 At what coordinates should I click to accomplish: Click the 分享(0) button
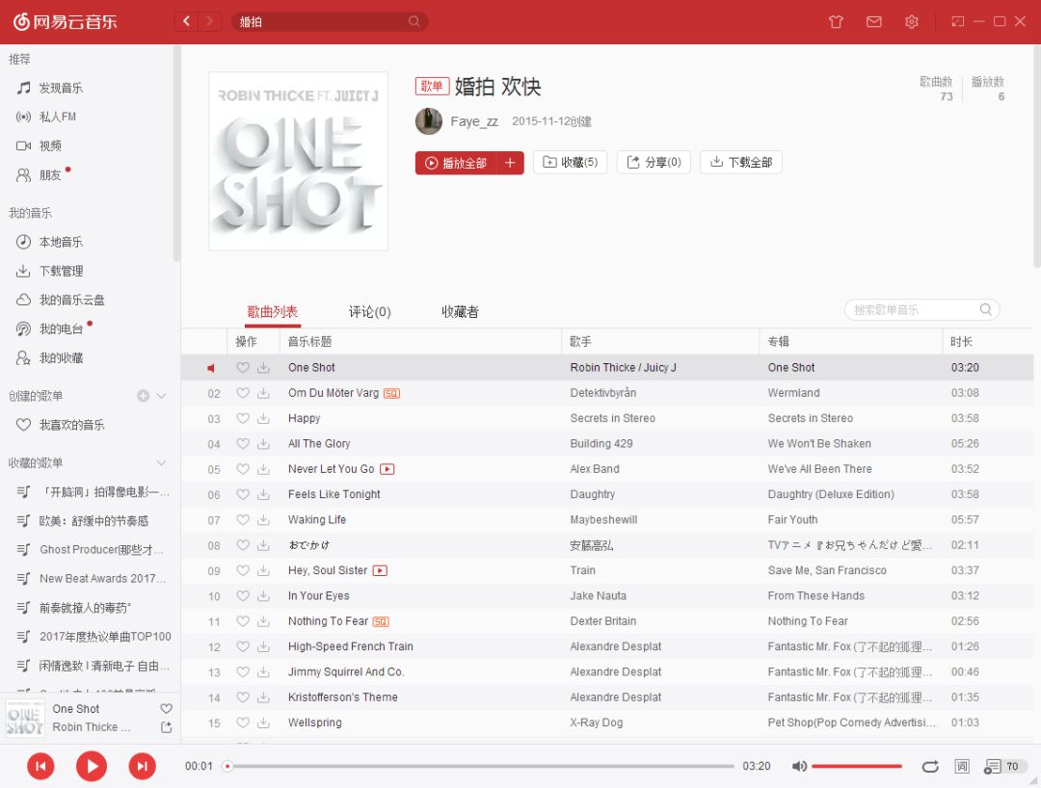click(654, 162)
